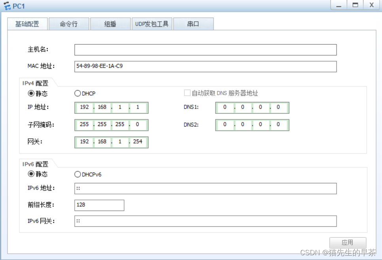
Task: Click IP 地址 second octet 168
Action: (x=102, y=107)
